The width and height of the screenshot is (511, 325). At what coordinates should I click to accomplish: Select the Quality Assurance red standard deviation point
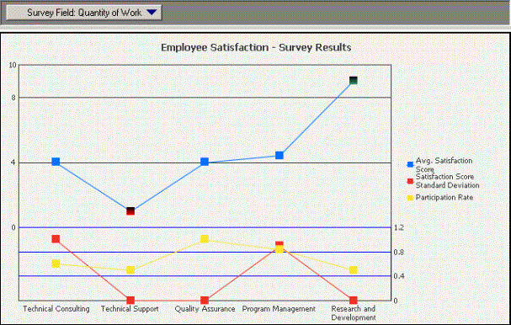point(205,300)
